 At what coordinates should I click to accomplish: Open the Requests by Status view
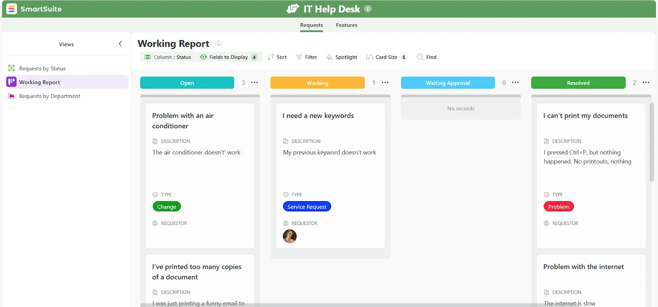[42, 69]
